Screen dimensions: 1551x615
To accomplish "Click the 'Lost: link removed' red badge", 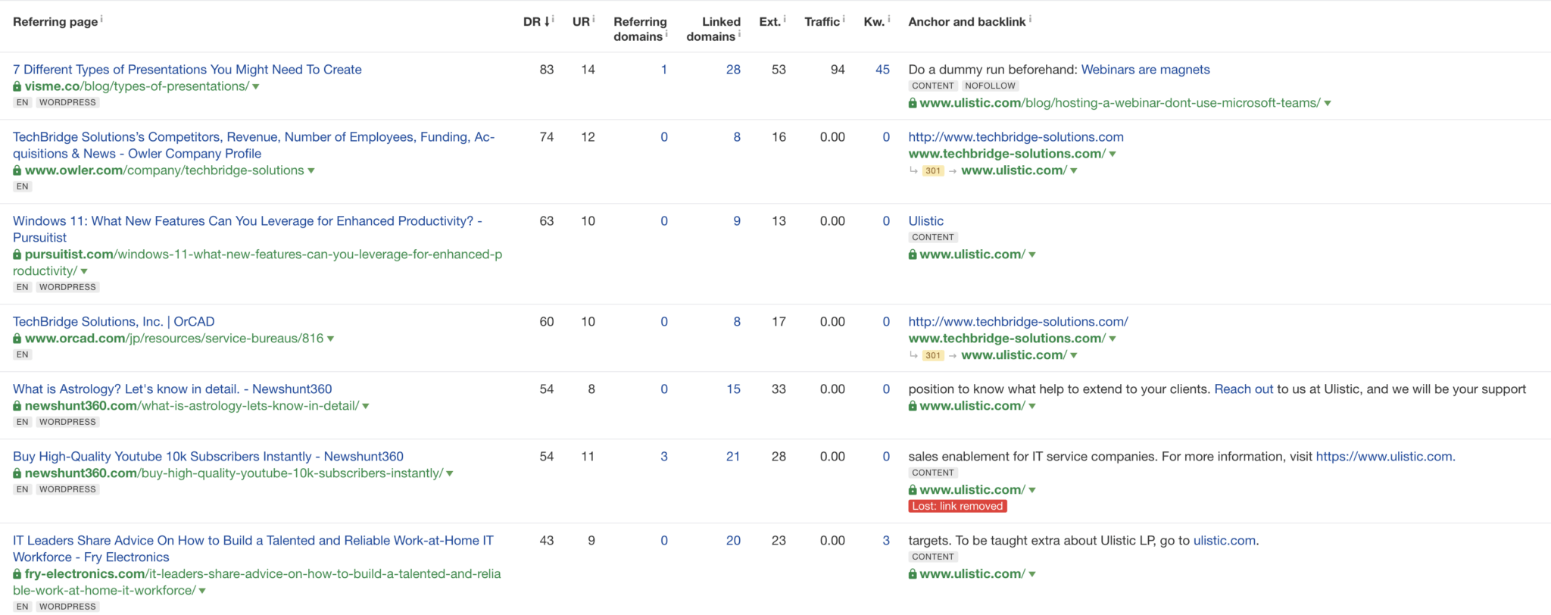I will click(957, 507).
